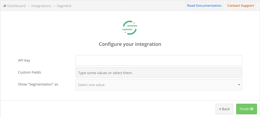This screenshot has width=260, height=117.
Task: Click the "Custom Fields" label
Action: 30,72
